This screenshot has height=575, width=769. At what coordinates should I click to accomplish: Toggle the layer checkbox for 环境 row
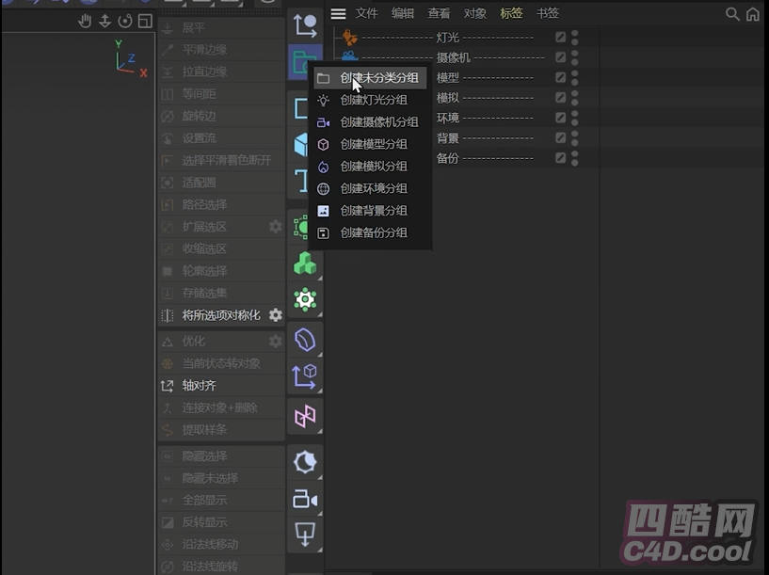(x=561, y=118)
